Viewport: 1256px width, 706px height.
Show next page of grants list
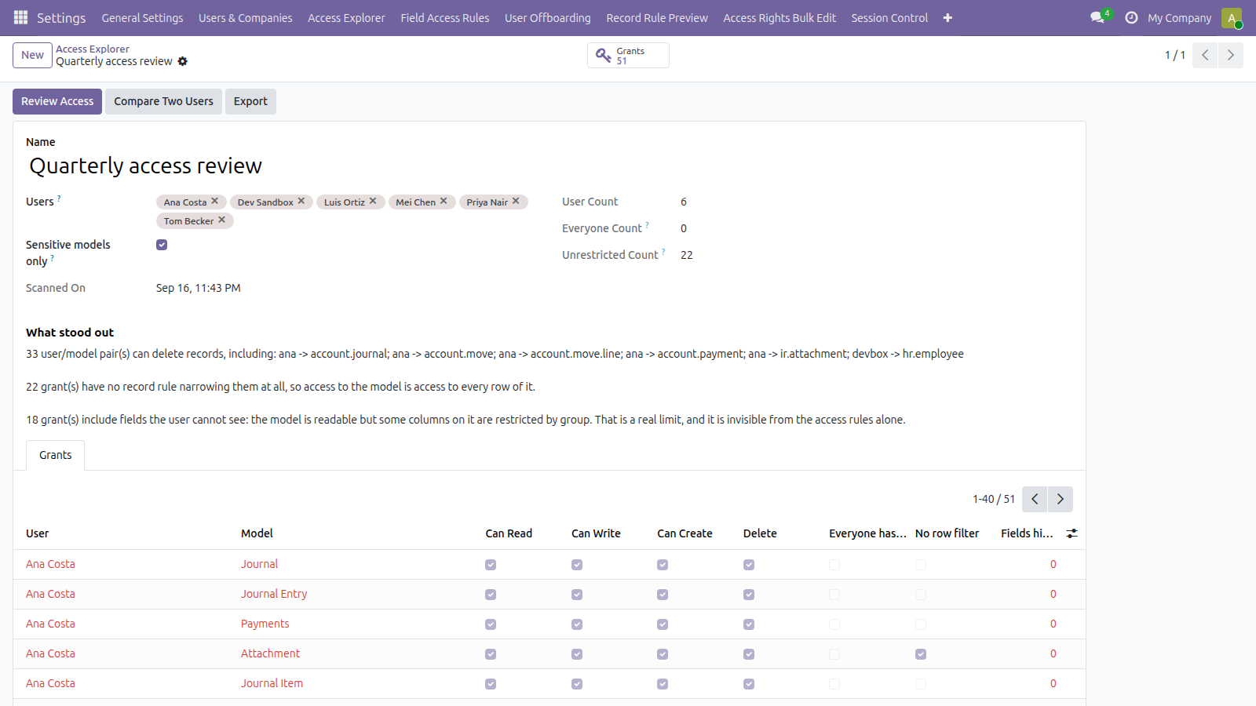[x=1061, y=499]
